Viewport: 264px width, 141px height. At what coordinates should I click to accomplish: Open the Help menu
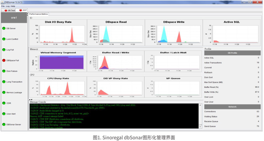(13, 6)
